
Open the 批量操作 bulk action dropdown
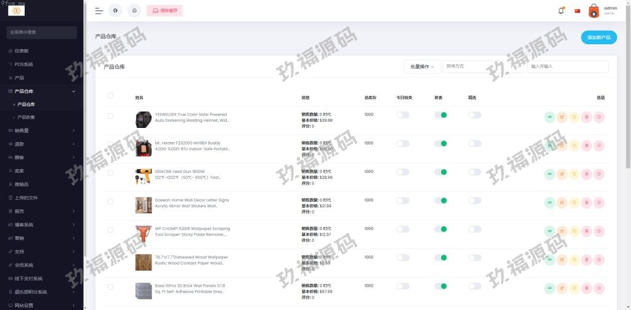pyautogui.click(x=421, y=66)
